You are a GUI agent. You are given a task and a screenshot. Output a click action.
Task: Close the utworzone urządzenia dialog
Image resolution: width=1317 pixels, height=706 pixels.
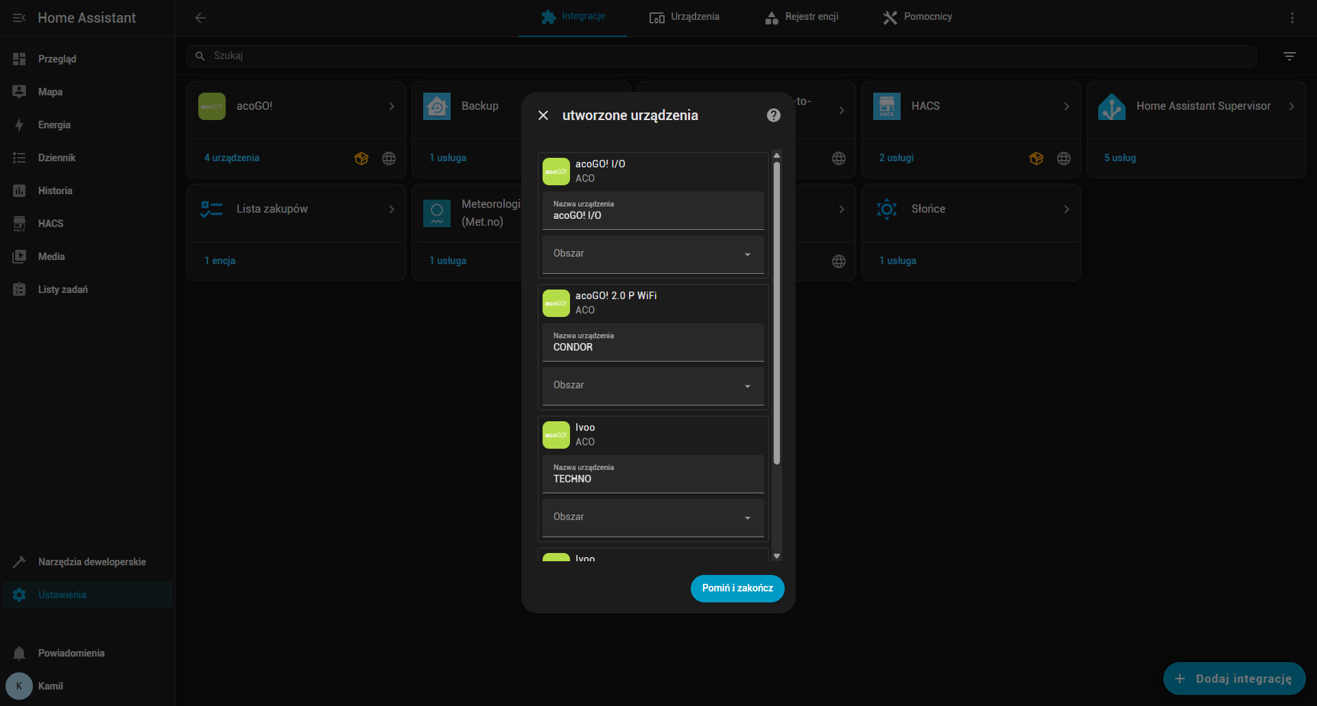click(543, 115)
